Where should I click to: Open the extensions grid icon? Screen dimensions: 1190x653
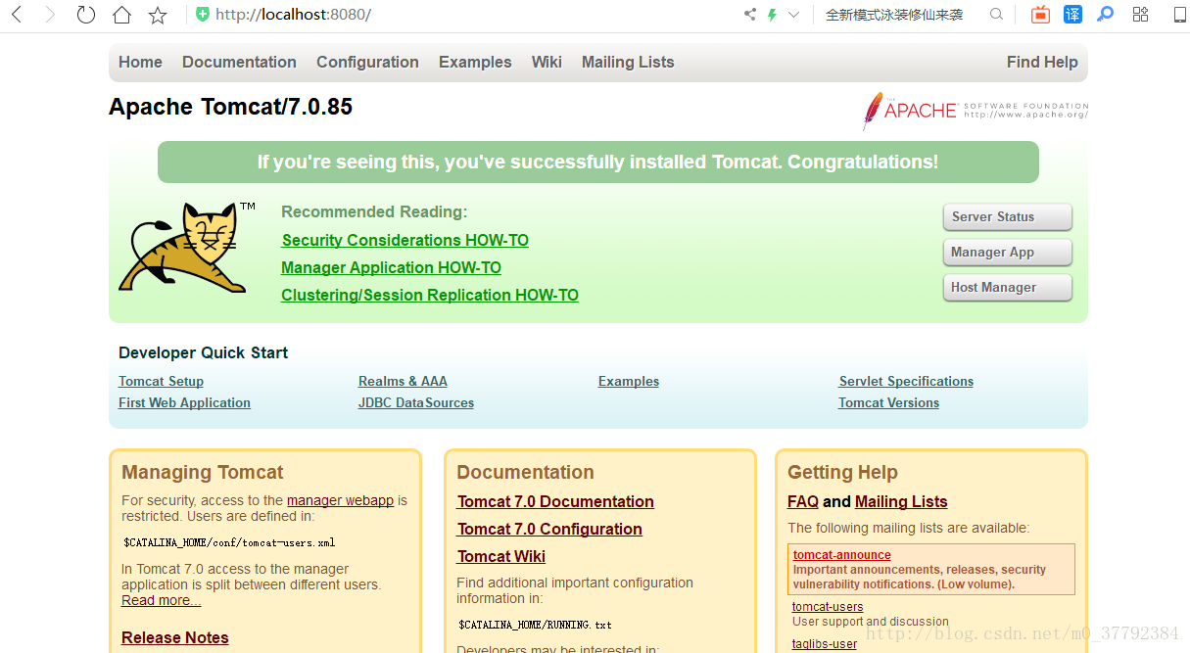[1140, 15]
